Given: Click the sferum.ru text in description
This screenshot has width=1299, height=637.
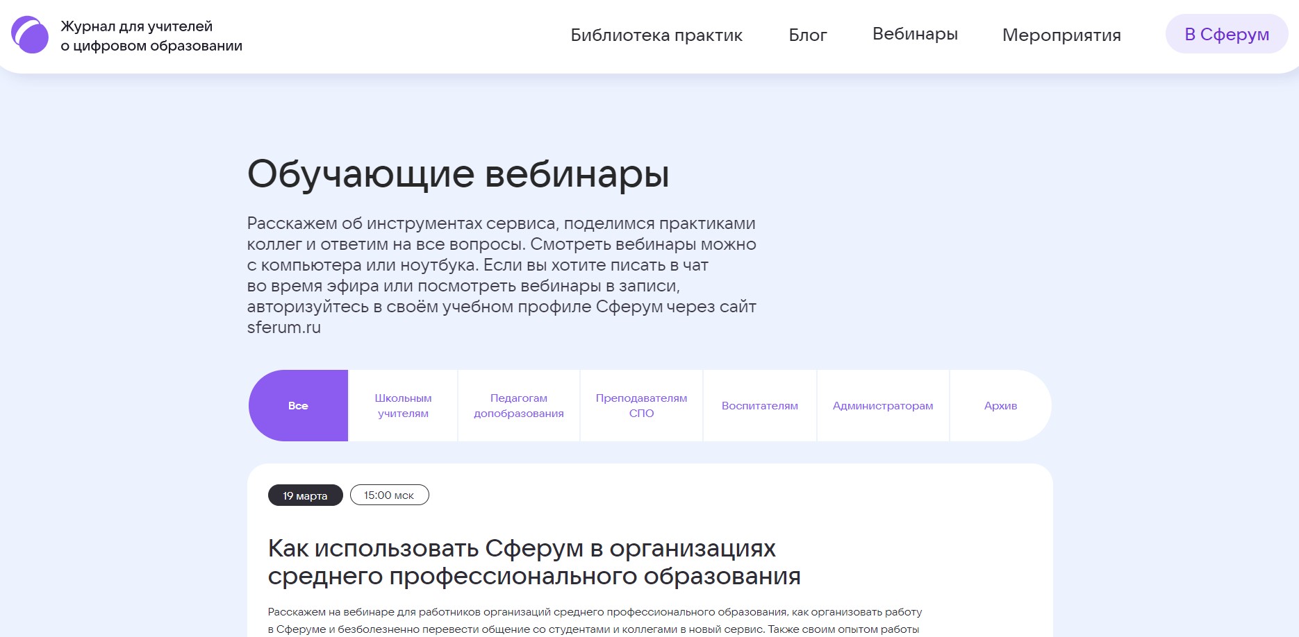Looking at the screenshot, I should click(x=284, y=328).
